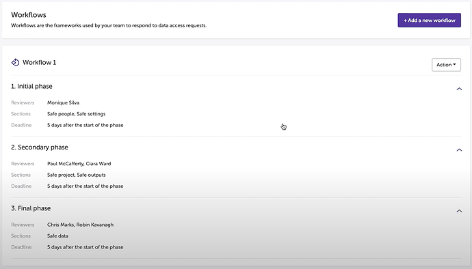472x269 pixels.
Task: Click the Reviewers label in Initial phase
Action: tap(23, 102)
